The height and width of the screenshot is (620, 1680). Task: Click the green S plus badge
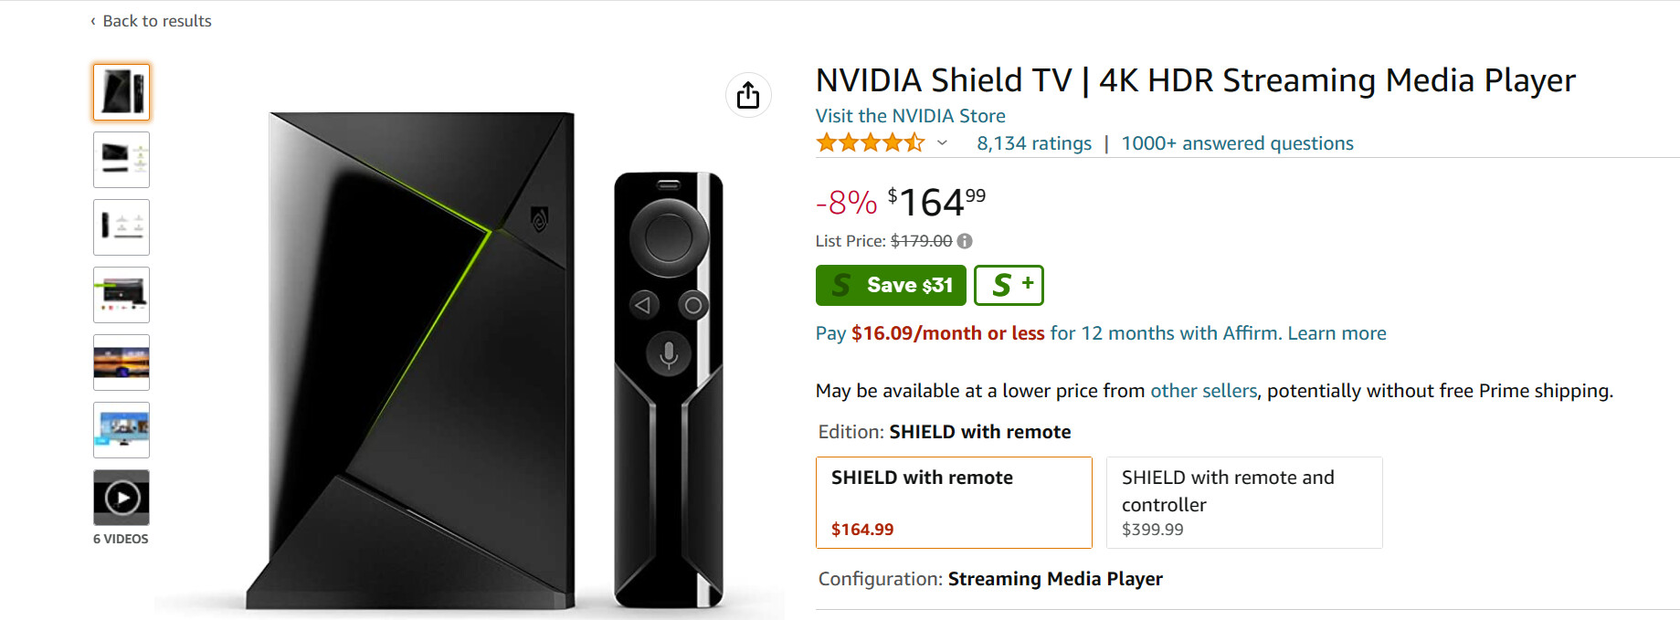tap(1009, 286)
